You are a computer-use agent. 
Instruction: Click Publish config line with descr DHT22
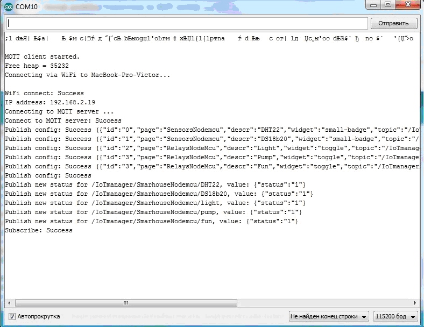pyautogui.click(x=211, y=130)
